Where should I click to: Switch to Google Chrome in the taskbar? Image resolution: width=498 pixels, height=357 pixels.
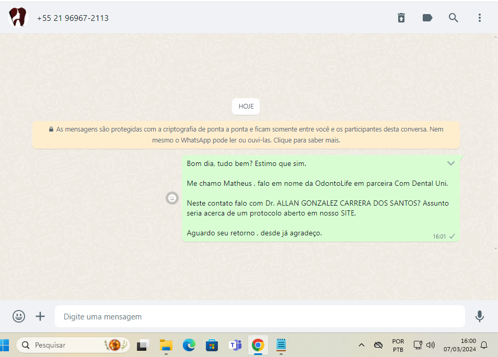coord(258,345)
